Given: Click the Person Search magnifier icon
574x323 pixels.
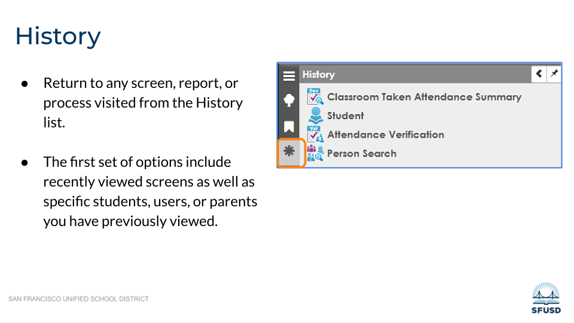Looking at the screenshot, I should coord(315,154).
